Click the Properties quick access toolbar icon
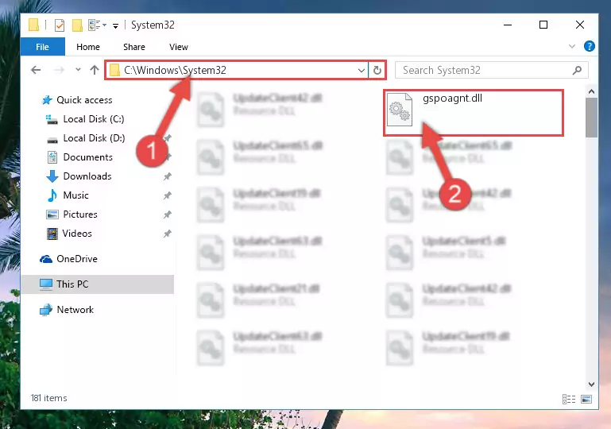 pyautogui.click(x=60, y=25)
